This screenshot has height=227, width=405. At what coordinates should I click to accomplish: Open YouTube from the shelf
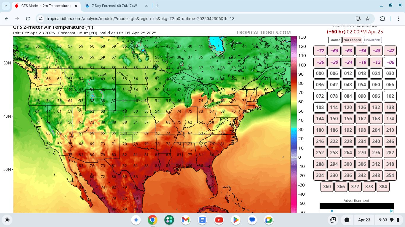click(219, 220)
